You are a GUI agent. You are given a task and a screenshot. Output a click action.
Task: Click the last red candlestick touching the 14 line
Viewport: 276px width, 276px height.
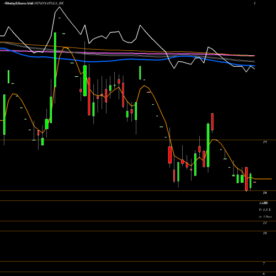(246, 179)
